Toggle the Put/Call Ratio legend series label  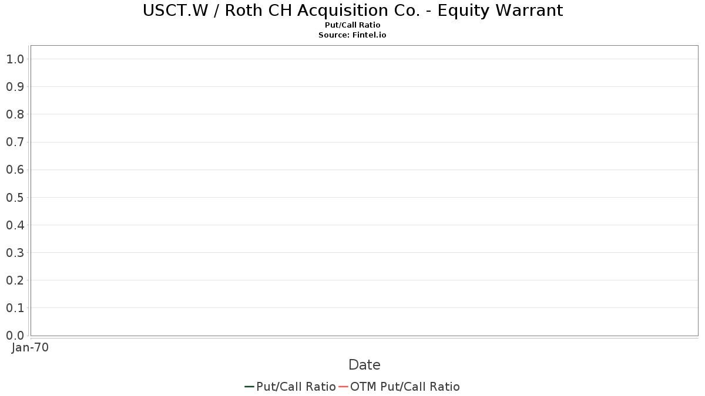tap(296, 387)
